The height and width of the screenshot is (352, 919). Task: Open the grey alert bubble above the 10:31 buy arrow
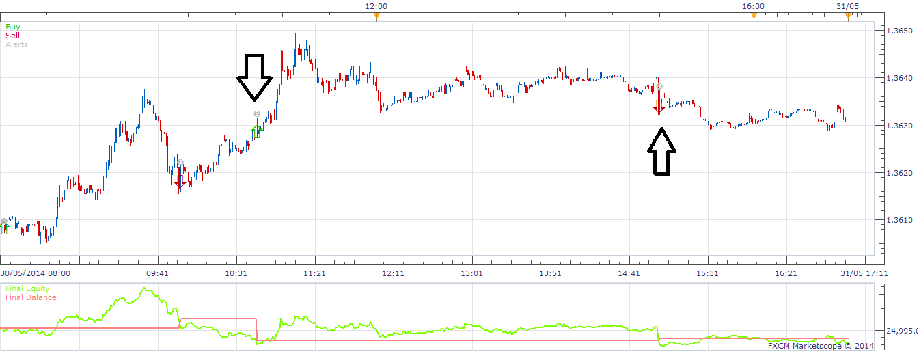(x=256, y=113)
